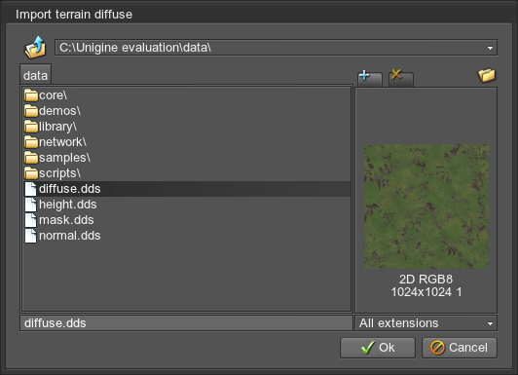Confirm with the Ok button
This screenshot has height=375, width=518.
[378, 348]
